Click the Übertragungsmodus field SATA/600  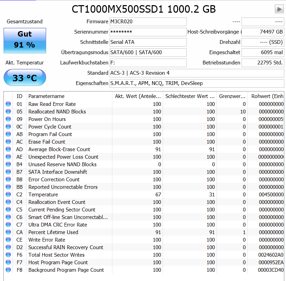pos(148,52)
